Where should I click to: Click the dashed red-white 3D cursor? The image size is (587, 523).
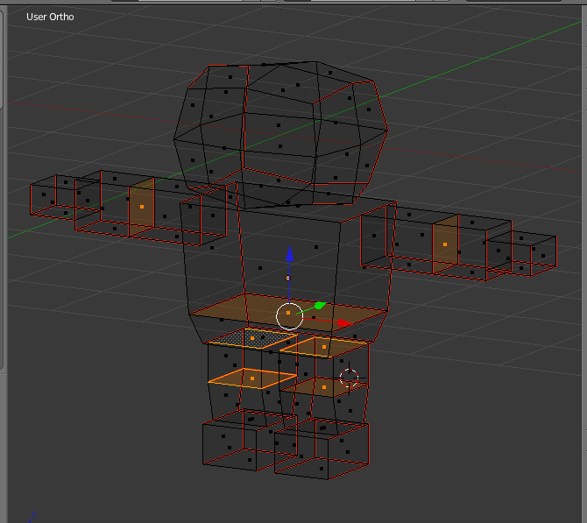pos(349,378)
